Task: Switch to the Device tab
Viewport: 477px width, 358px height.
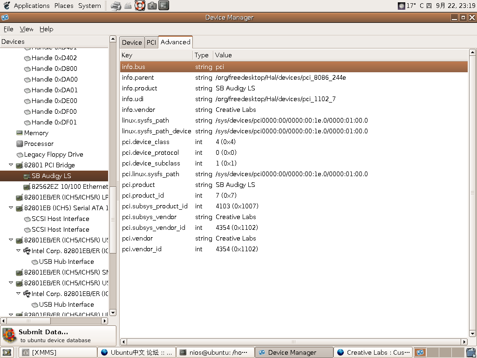Action: click(x=132, y=42)
